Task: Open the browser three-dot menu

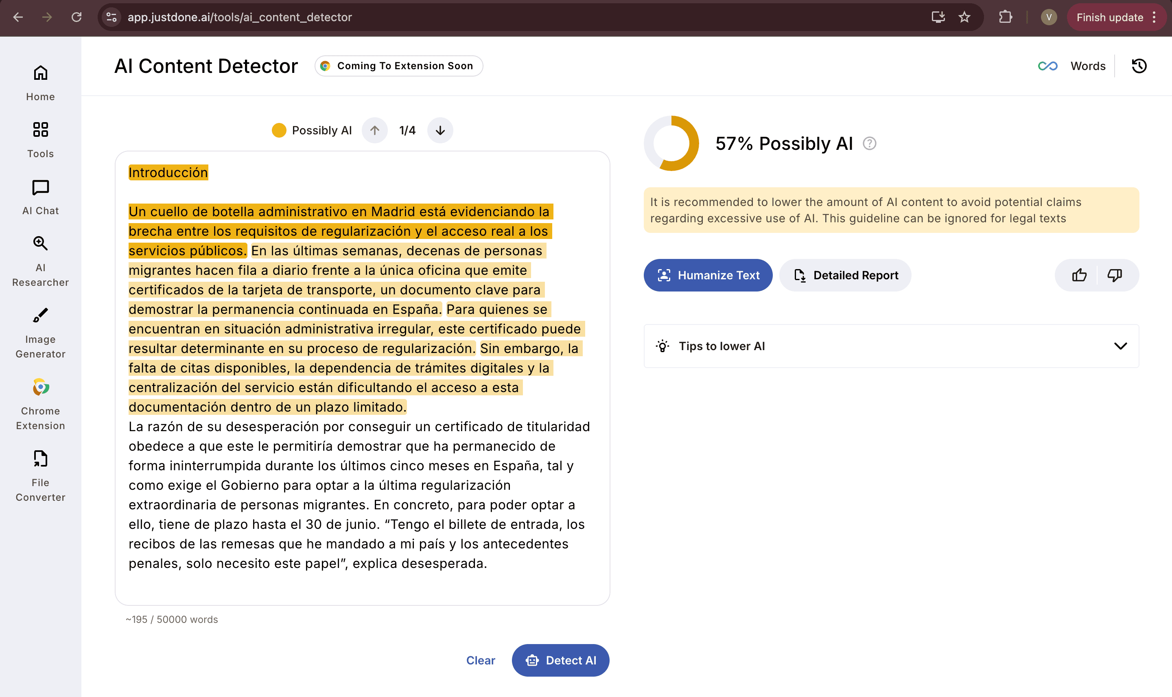Action: click(1154, 18)
